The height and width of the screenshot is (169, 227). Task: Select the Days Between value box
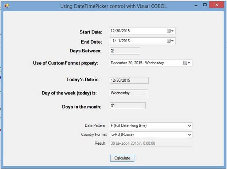coord(125,51)
